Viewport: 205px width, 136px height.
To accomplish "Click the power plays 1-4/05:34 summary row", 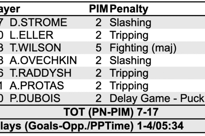I will click(x=102, y=126).
